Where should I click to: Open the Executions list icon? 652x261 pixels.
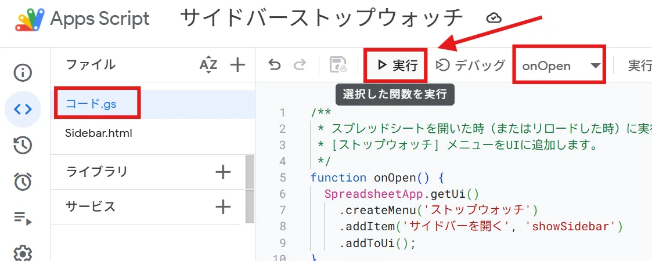(23, 217)
